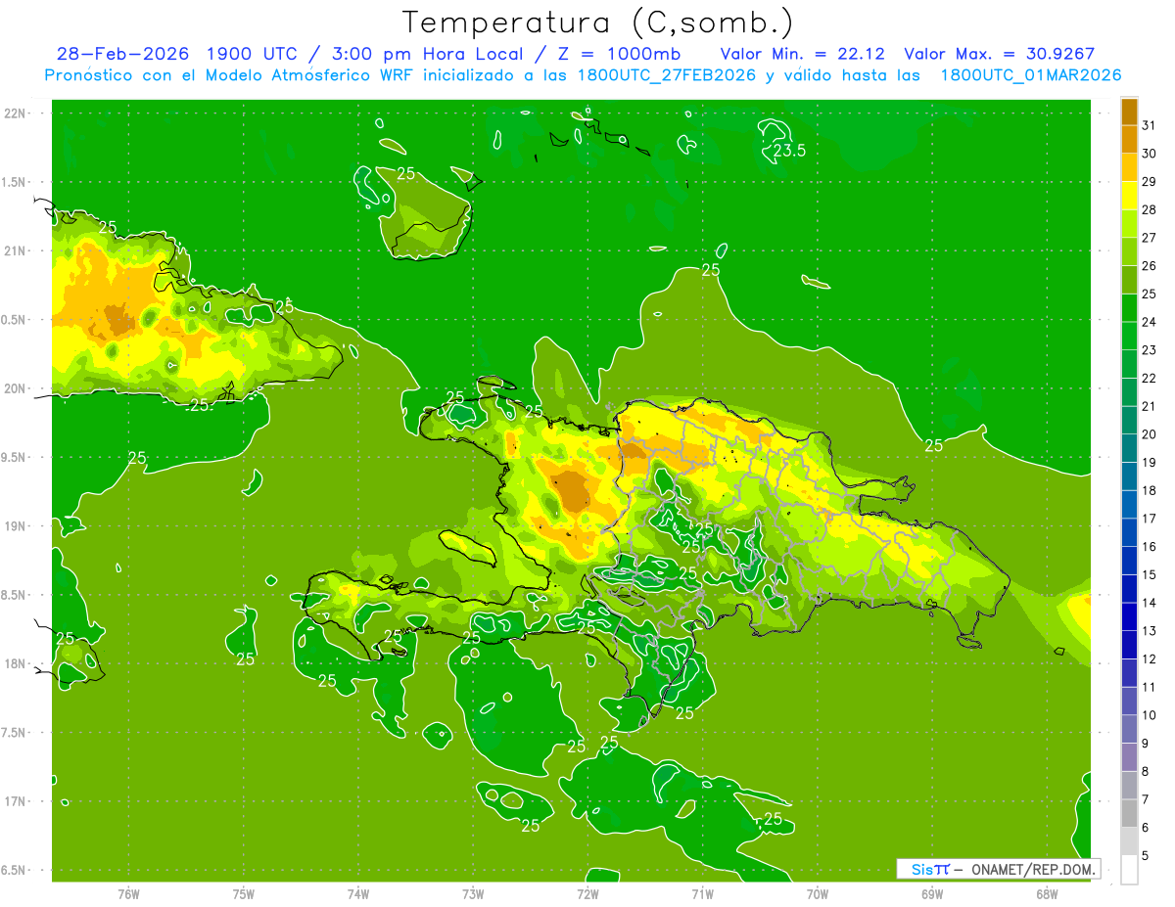Click the "28" legend scale value

pyautogui.click(x=1150, y=210)
